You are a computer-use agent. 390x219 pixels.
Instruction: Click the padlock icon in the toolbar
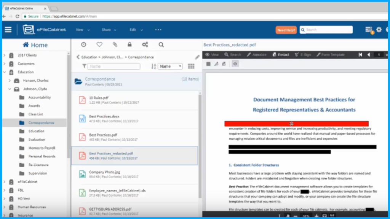[x=129, y=44]
